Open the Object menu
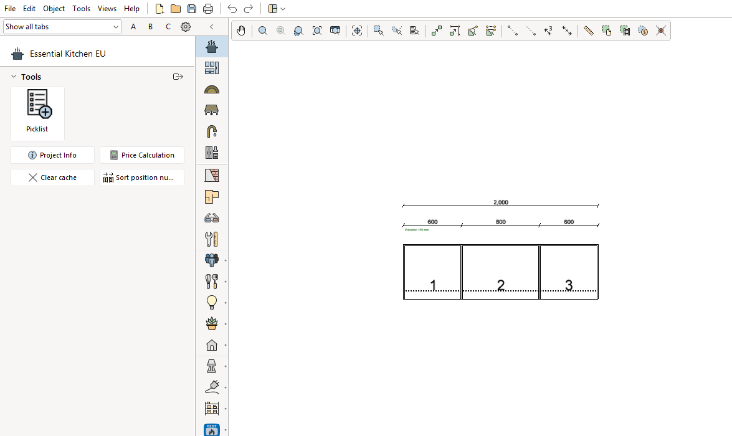 (x=54, y=8)
